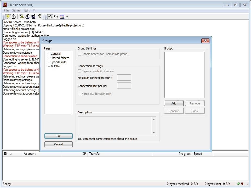Screen dimensions: 251x188
Task: Click the Copyright 2001-2016 by Tim Kosse log line
Action: (x=43, y=25)
